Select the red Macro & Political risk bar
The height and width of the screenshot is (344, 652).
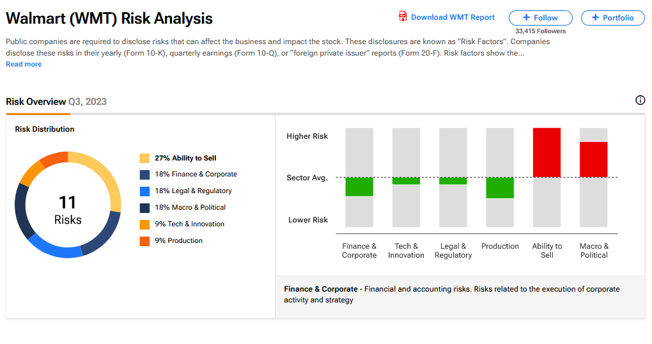click(x=594, y=160)
